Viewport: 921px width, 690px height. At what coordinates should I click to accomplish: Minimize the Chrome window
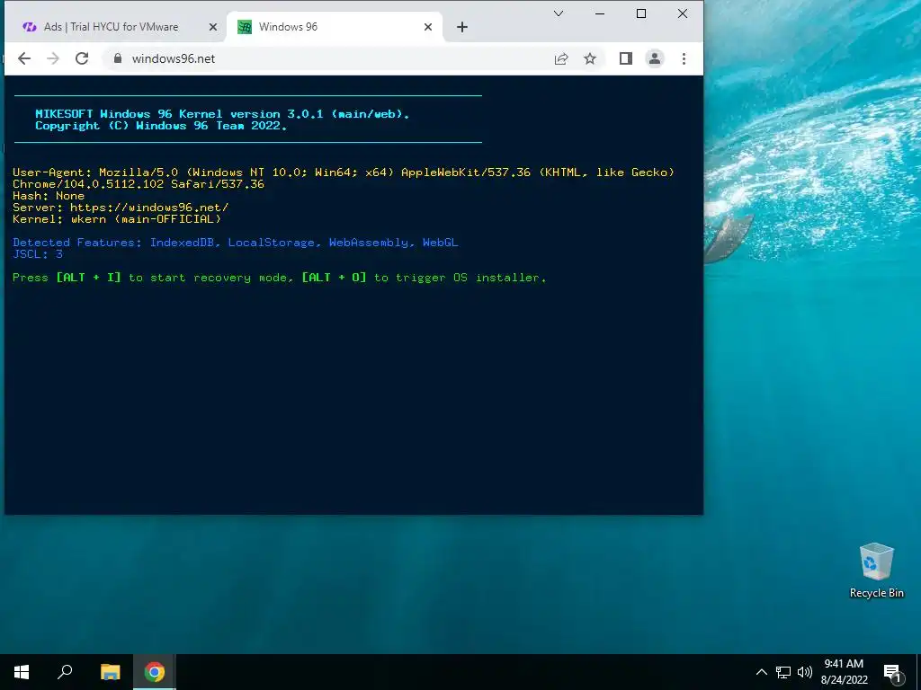(x=600, y=13)
